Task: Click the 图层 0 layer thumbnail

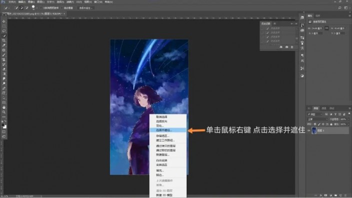Action: [x=314, y=130]
